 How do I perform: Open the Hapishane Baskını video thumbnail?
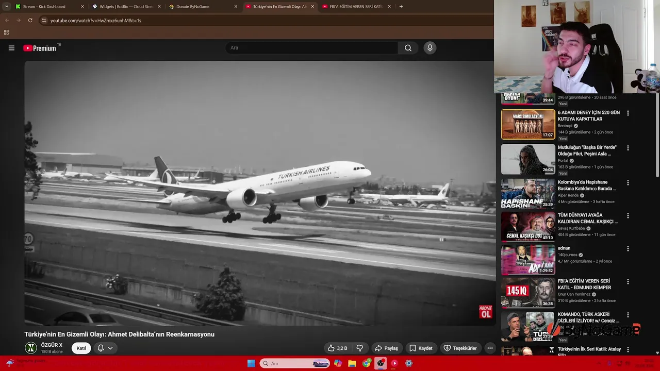528,193
